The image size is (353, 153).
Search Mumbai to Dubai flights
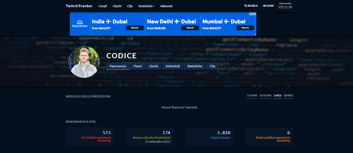245,28
